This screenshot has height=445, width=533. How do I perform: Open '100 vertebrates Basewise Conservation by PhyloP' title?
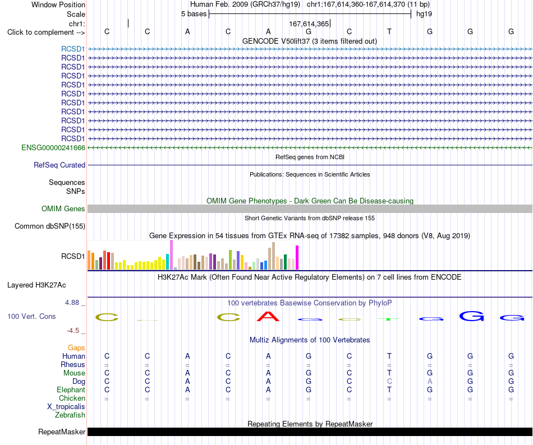pyautogui.click(x=310, y=303)
